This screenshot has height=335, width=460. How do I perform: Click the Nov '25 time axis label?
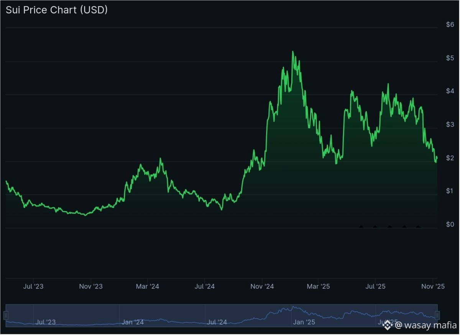pyautogui.click(x=433, y=286)
